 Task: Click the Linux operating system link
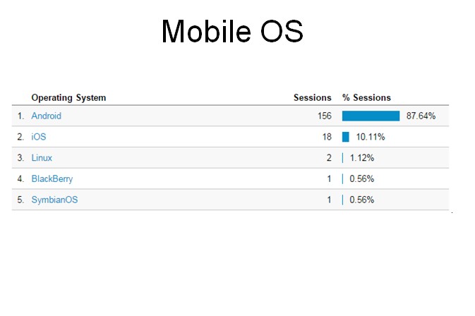point(42,158)
